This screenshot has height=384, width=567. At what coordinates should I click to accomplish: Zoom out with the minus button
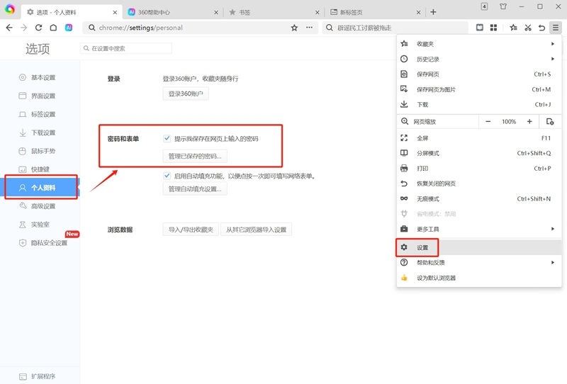[488, 121]
